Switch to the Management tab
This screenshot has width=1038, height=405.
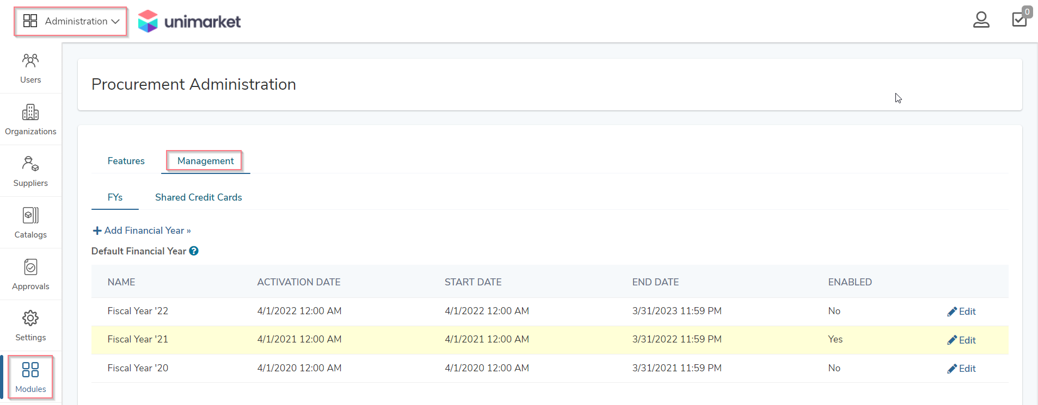pos(206,161)
